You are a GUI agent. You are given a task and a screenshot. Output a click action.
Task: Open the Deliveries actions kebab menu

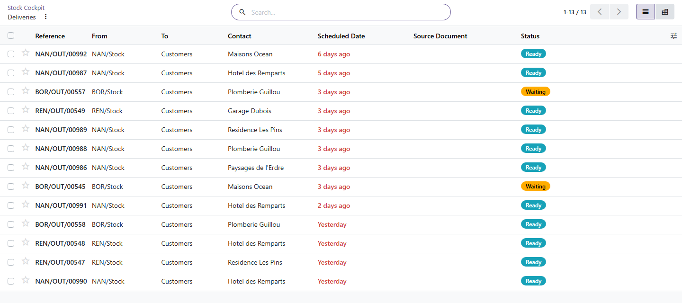point(45,17)
